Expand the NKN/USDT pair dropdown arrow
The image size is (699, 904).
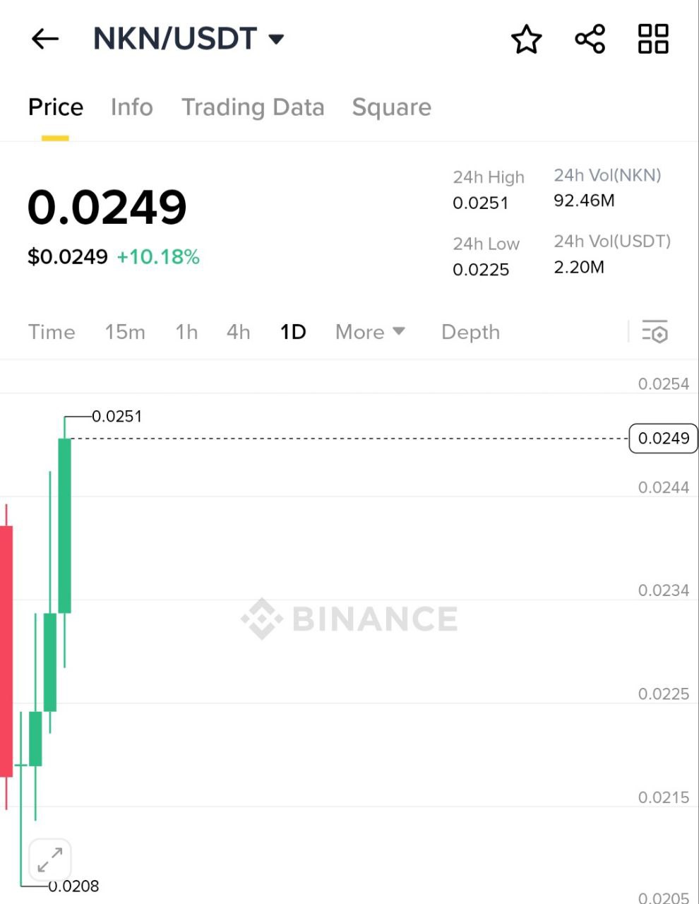[277, 39]
